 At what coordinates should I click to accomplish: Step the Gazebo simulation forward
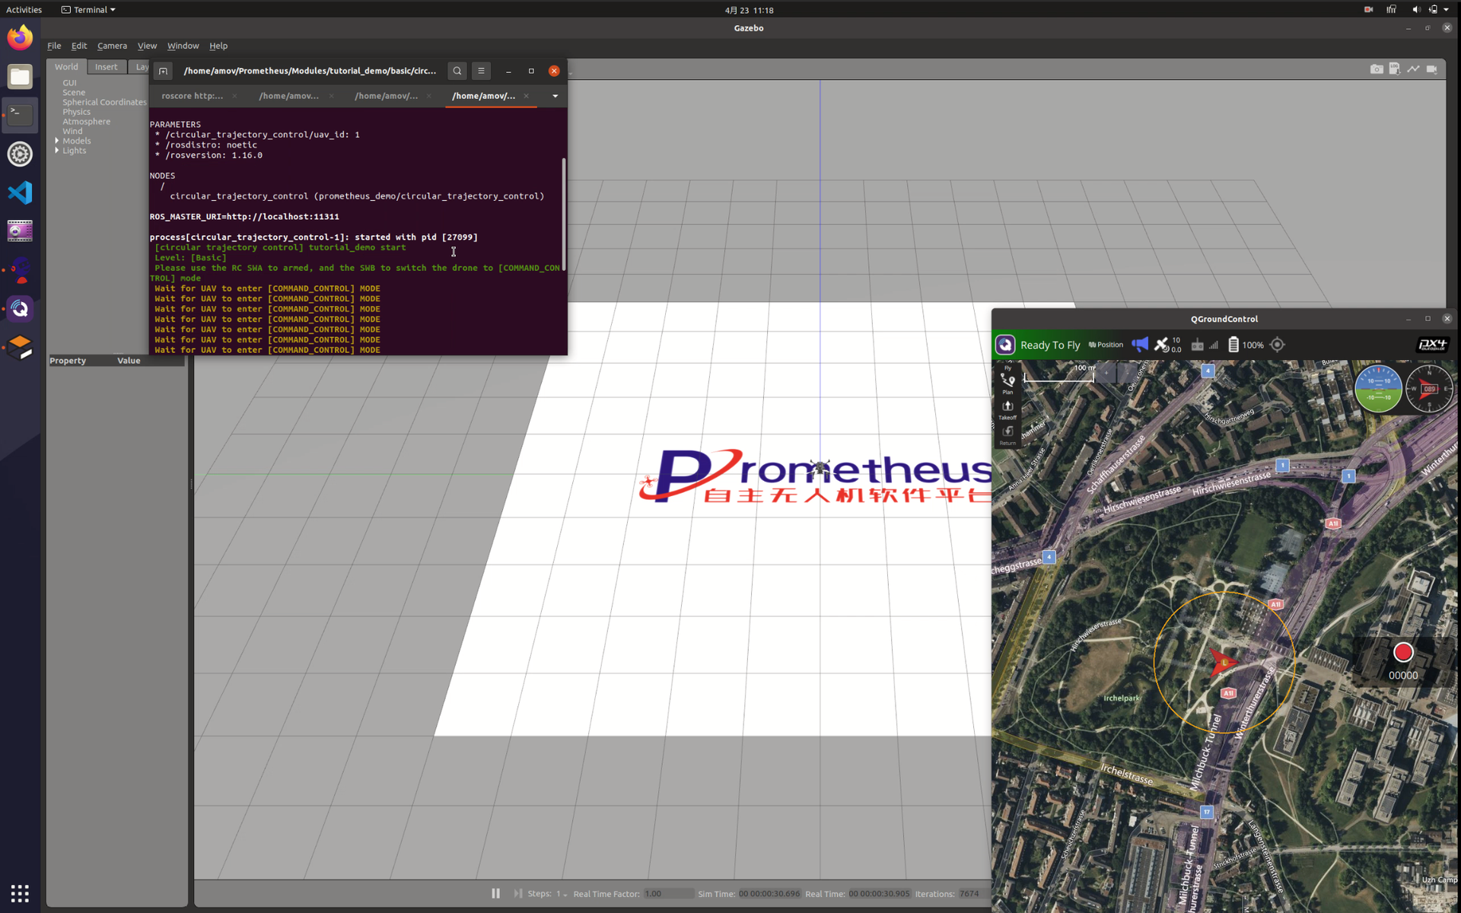pyautogui.click(x=517, y=893)
